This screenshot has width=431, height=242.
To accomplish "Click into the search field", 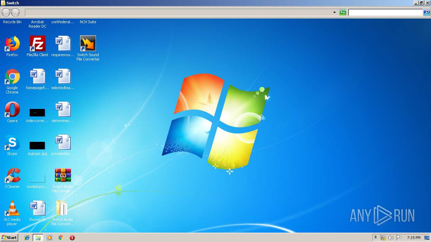I will pos(385,12).
